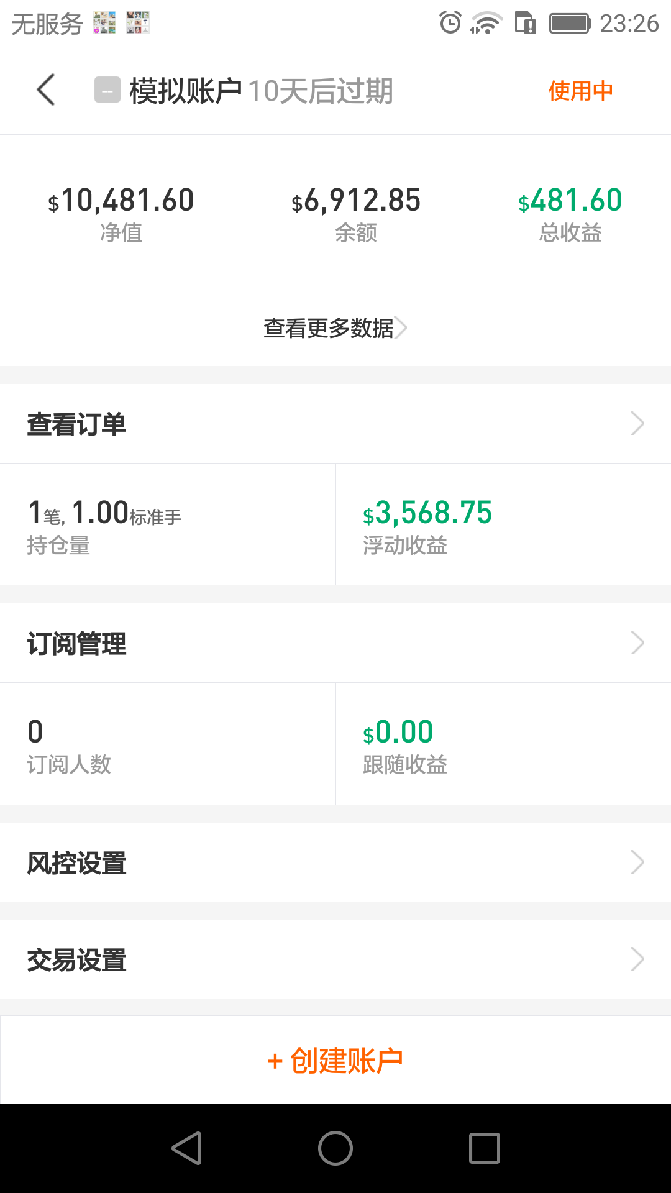Expand 查看订单 chevron arrow

pyautogui.click(x=637, y=424)
